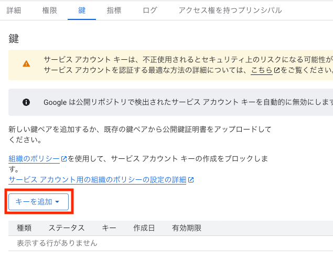Click the orange warning triangle icon
This screenshot has height=259, width=333.
click(26, 63)
